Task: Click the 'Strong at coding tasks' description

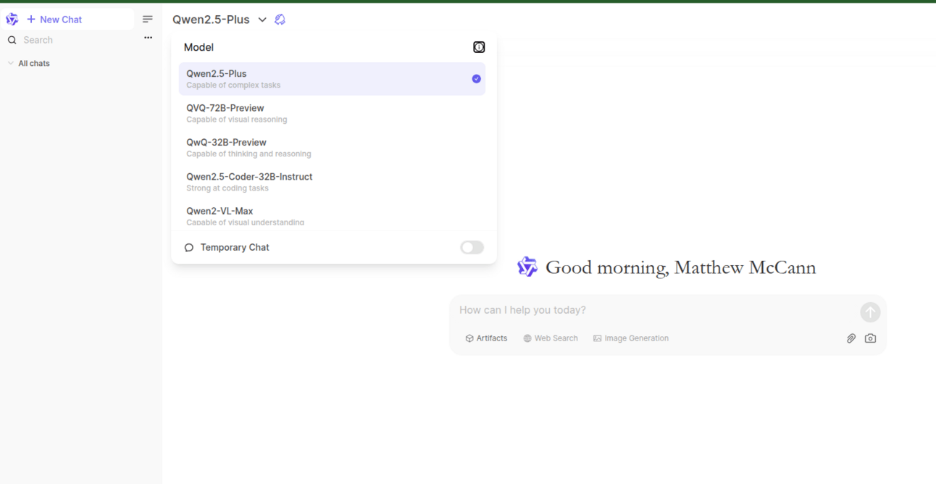Action: click(x=227, y=188)
